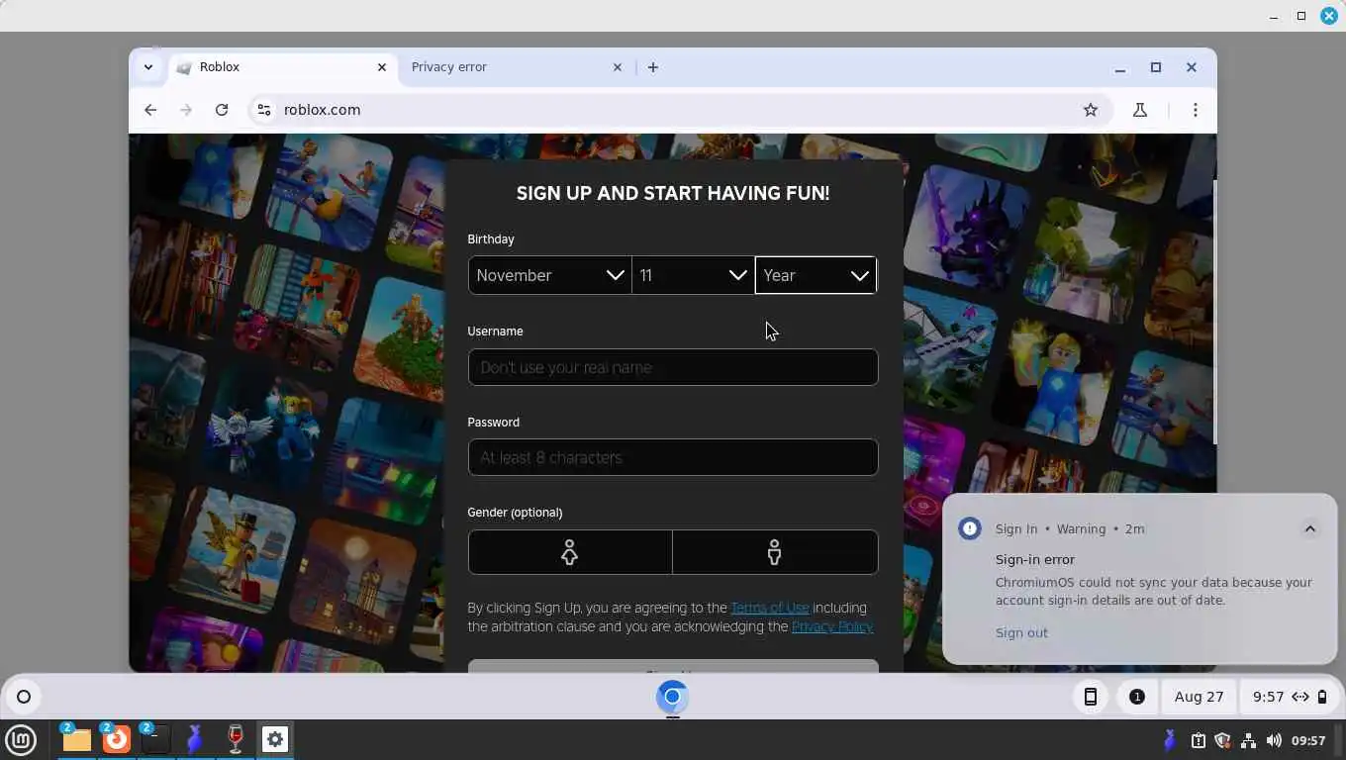Open site information icon beside roblox.com
This screenshot has height=760, width=1346.
263,110
